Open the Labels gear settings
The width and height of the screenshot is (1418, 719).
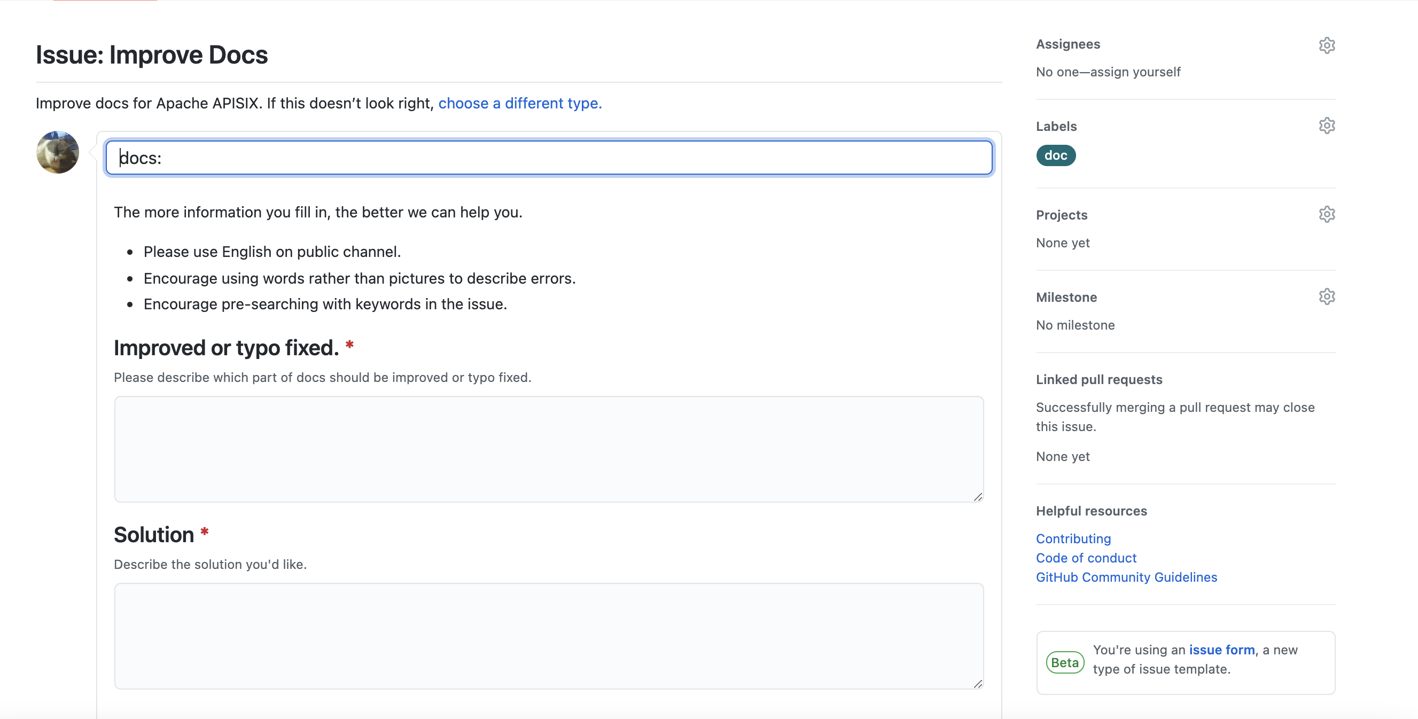(x=1327, y=126)
